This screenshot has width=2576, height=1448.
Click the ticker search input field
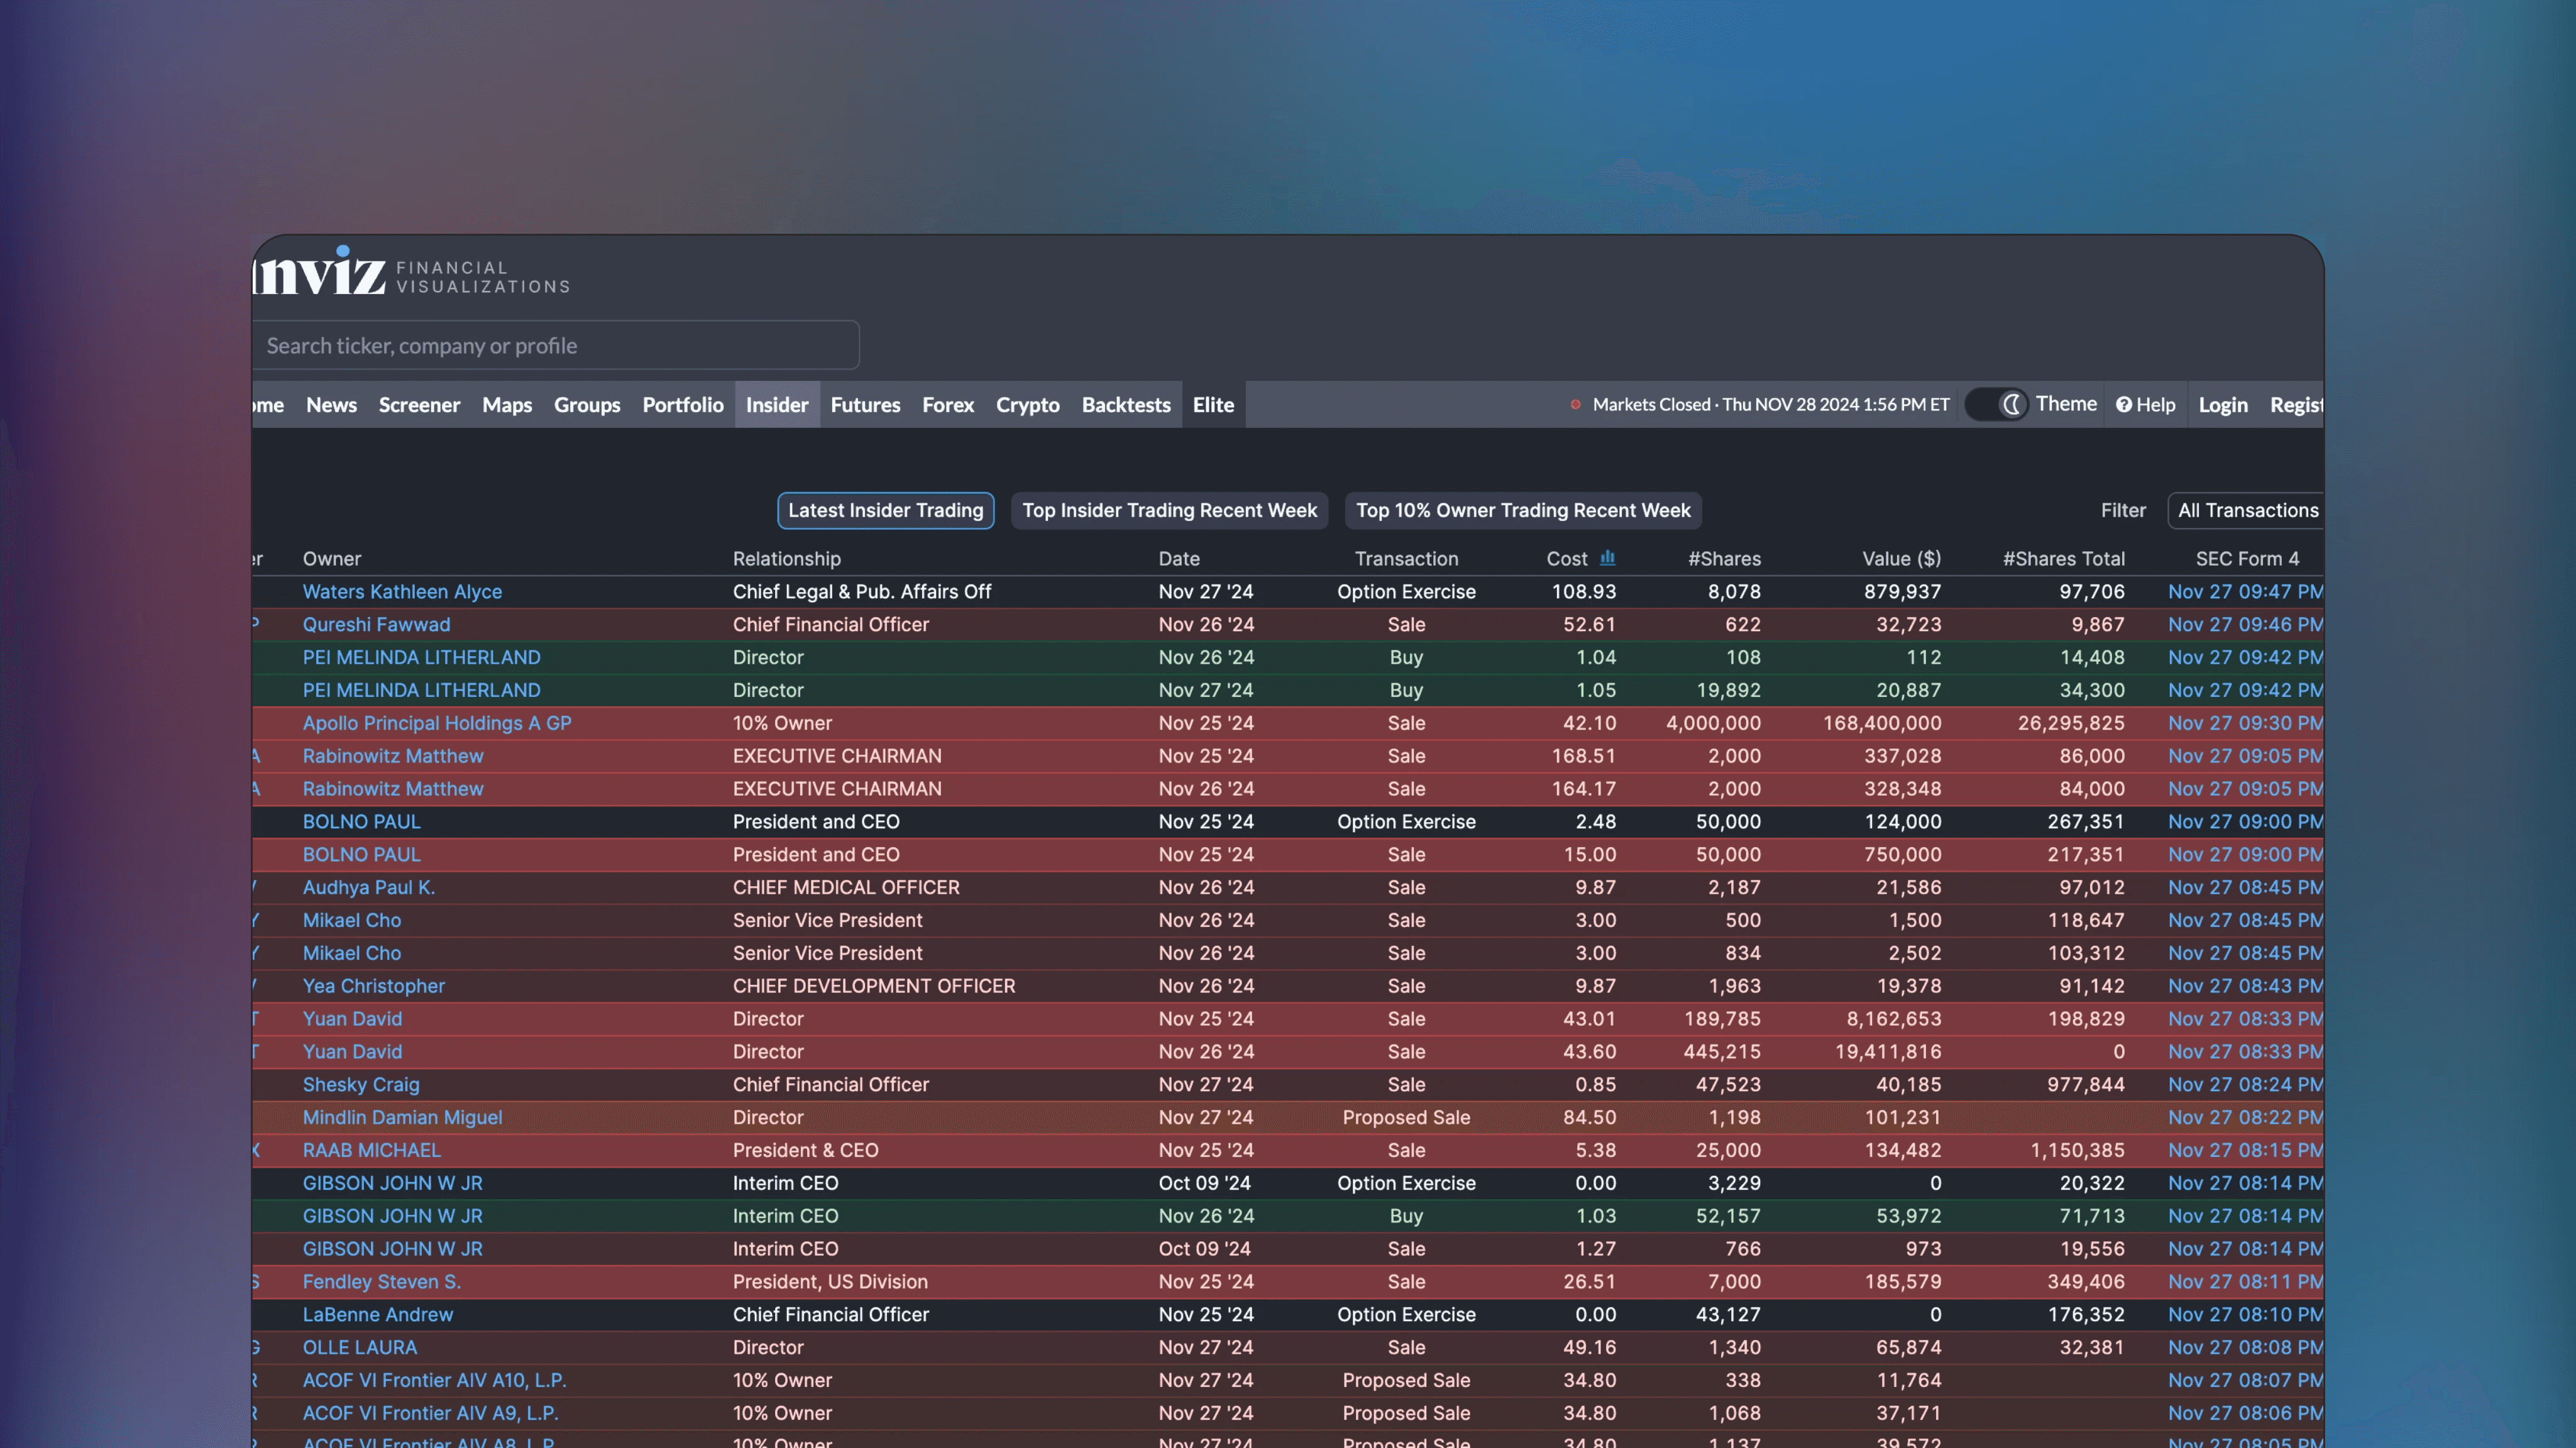click(x=556, y=345)
